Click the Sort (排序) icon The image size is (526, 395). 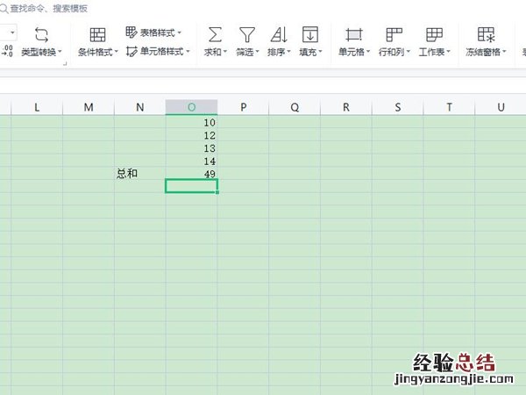(x=279, y=34)
